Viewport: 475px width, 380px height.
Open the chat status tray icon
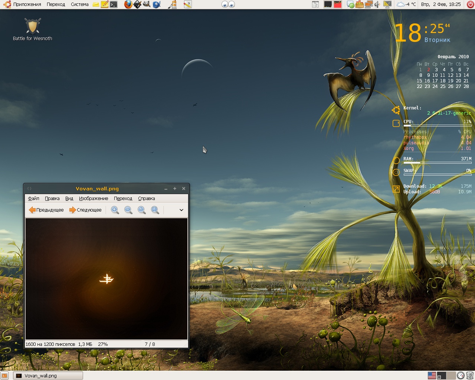[x=350, y=5]
